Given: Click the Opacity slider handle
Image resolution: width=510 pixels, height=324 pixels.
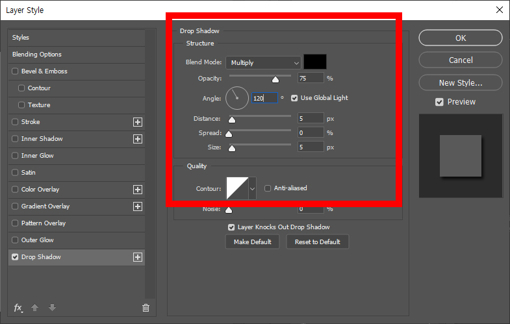Looking at the screenshot, I should (x=275, y=80).
